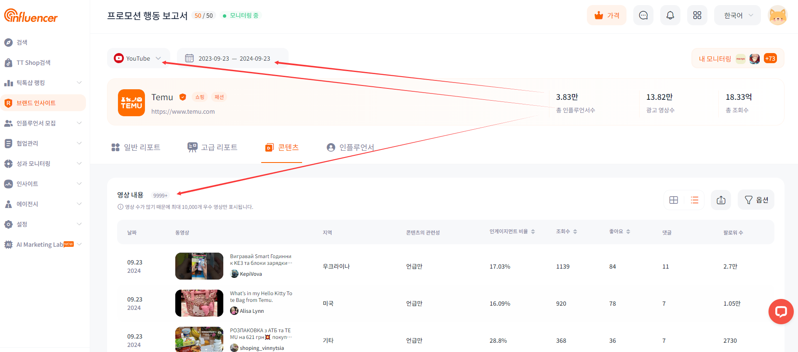The width and height of the screenshot is (798, 352).
Task: Open the 옵션 filter button
Action: [756, 200]
